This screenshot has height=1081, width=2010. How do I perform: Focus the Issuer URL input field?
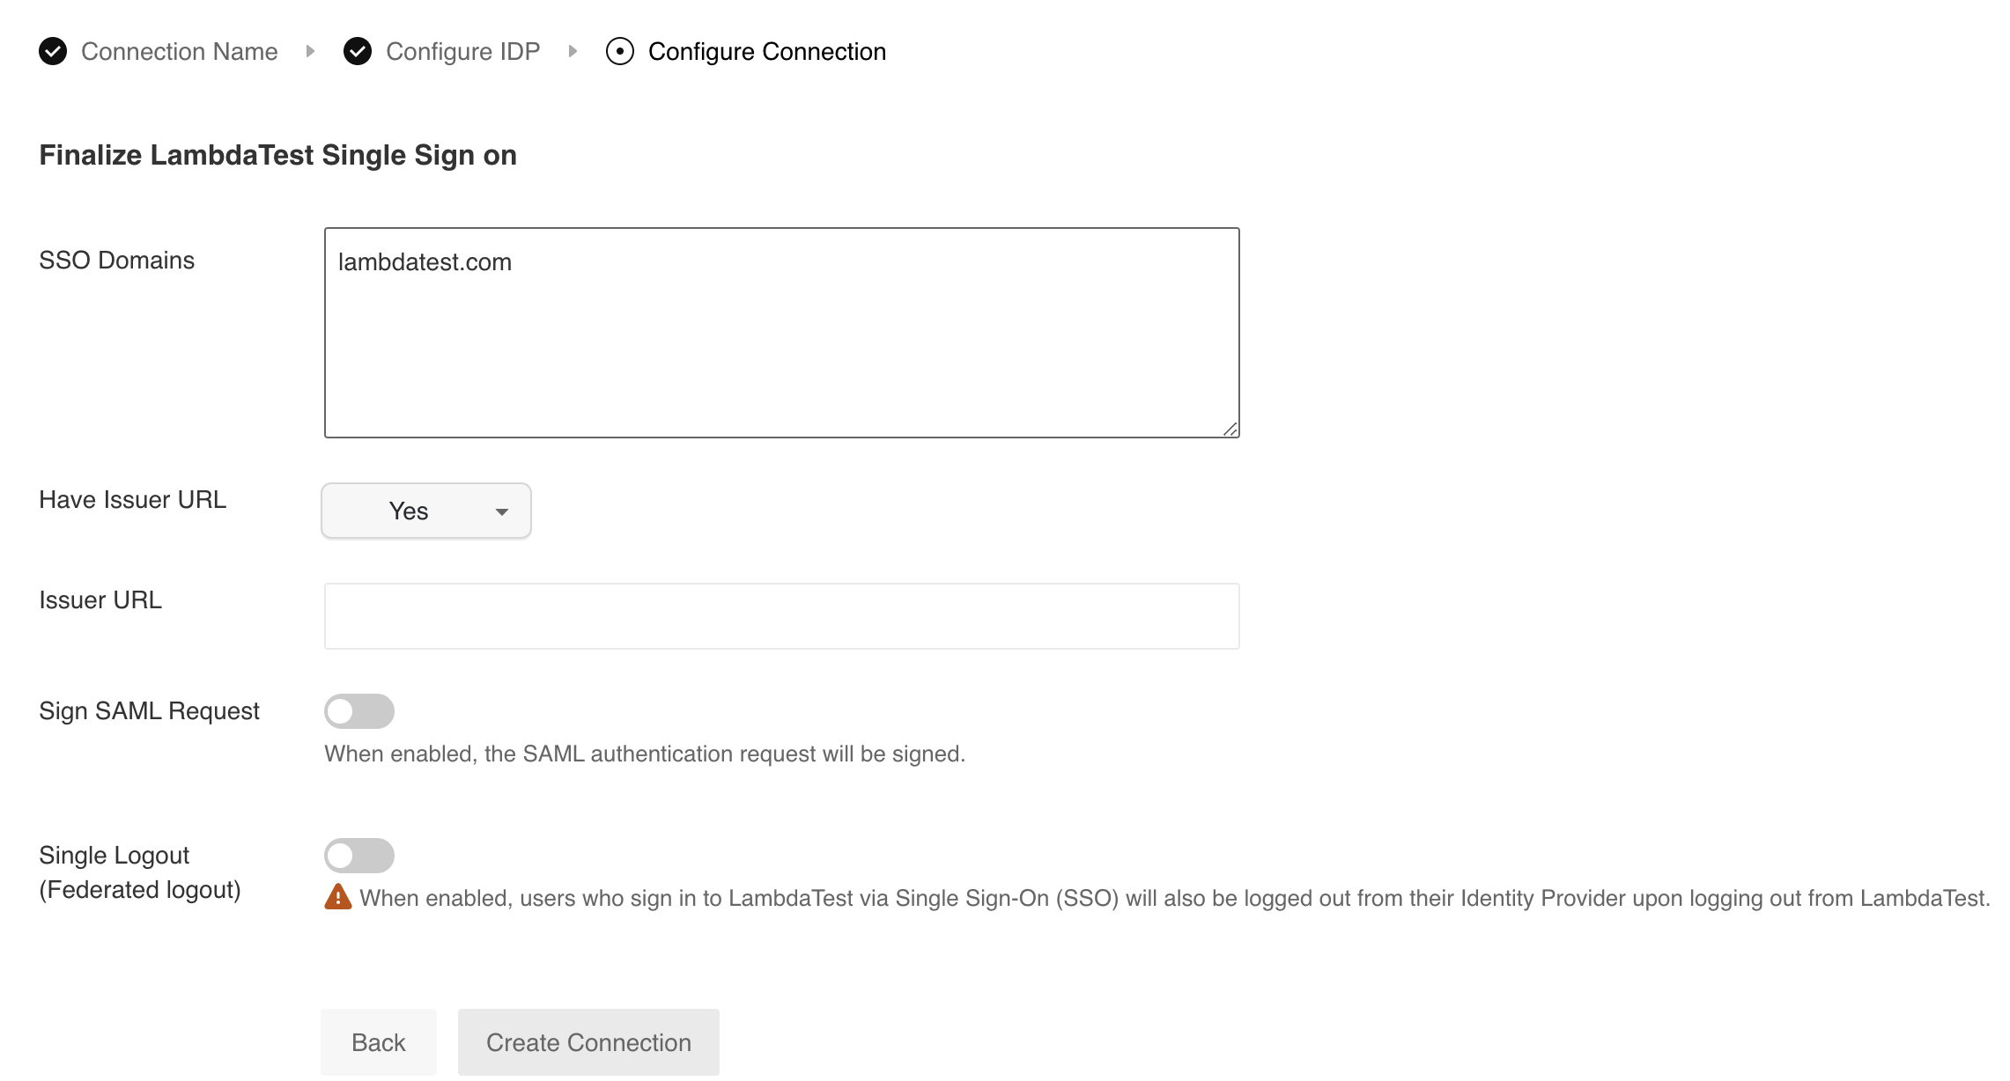coord(781,616)
